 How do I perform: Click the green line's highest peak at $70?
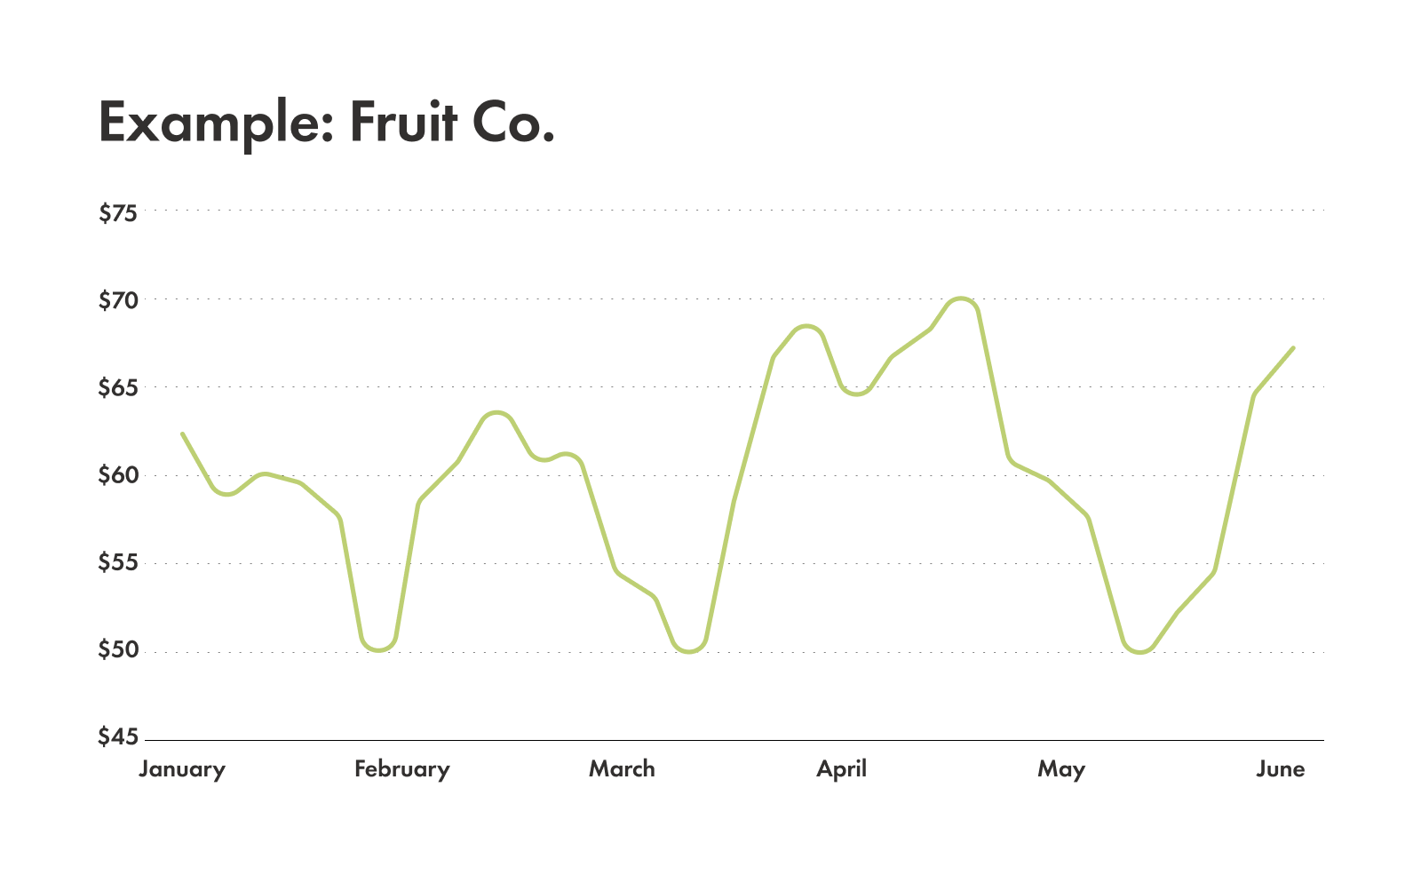click(x=960, y=299)
